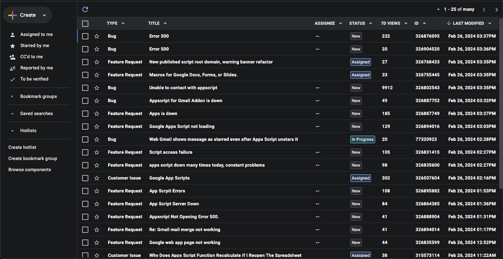Toggle the select-all checkbox in header

point(85,23)
